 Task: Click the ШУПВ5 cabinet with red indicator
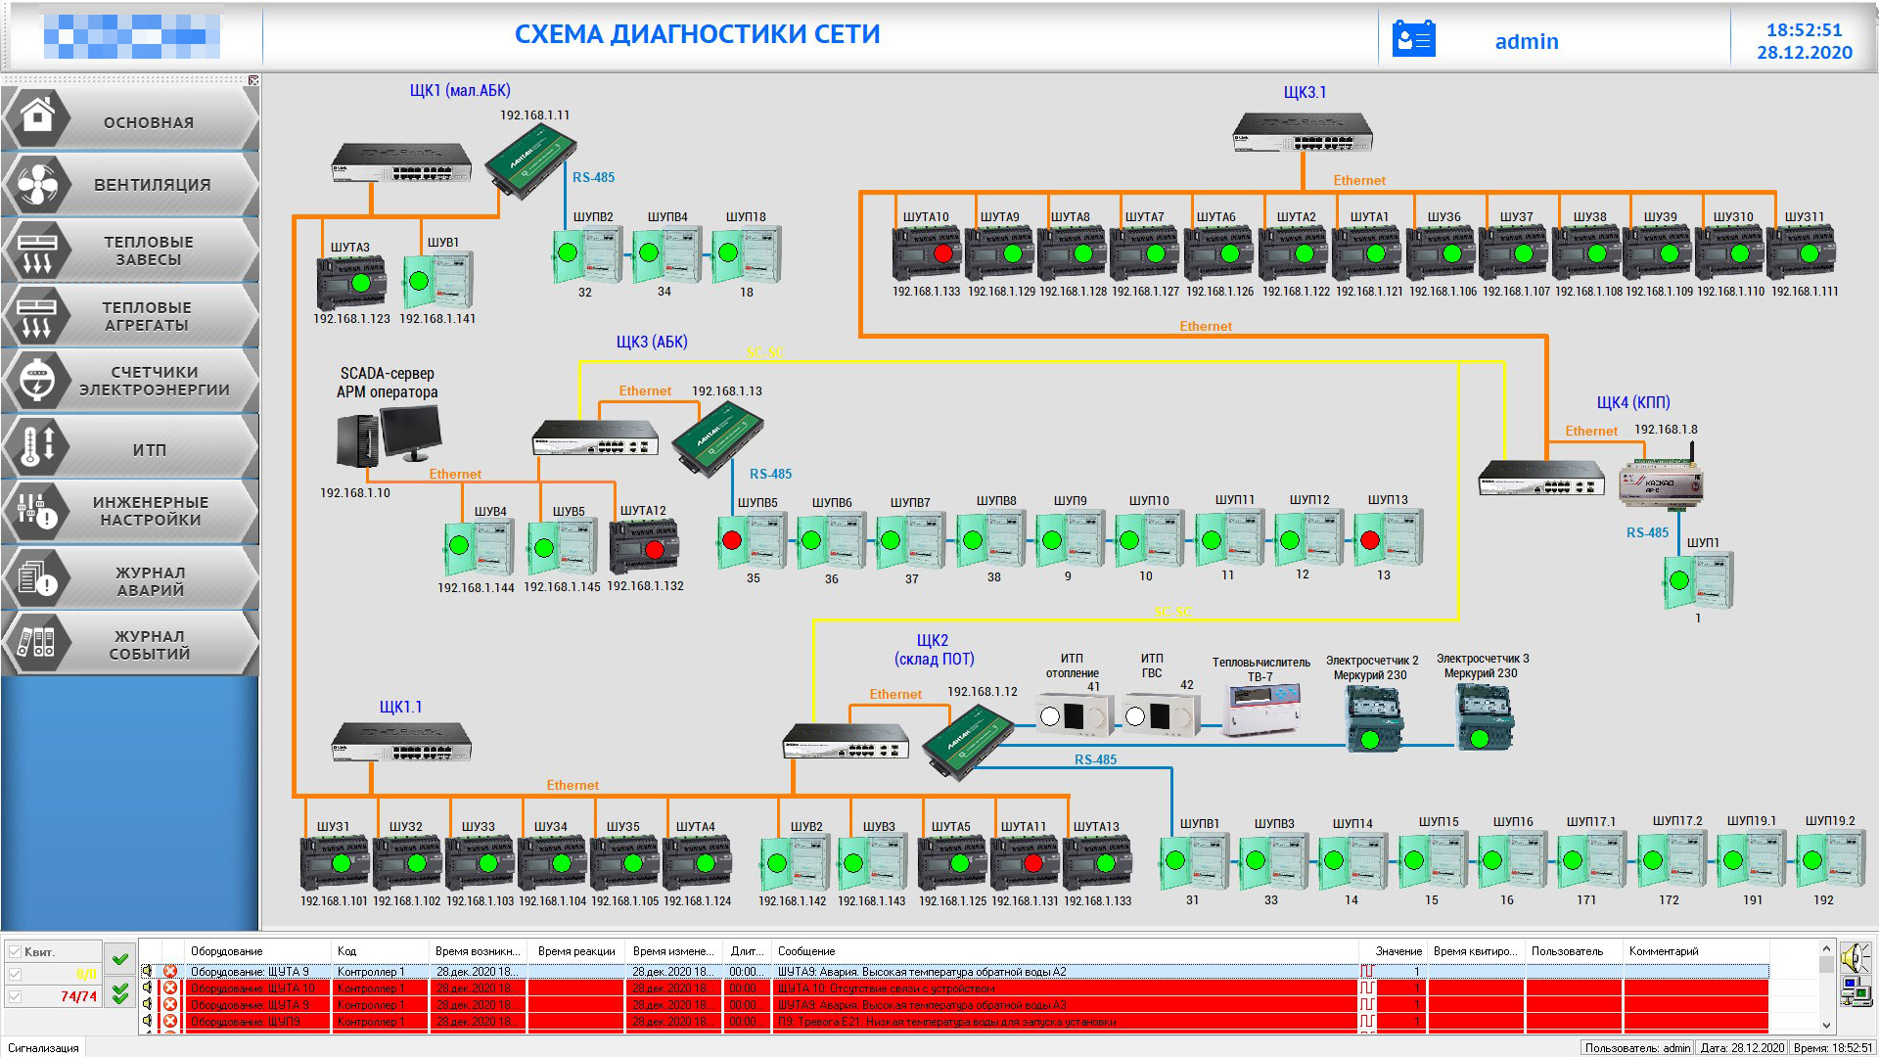(x=751, y=539)
